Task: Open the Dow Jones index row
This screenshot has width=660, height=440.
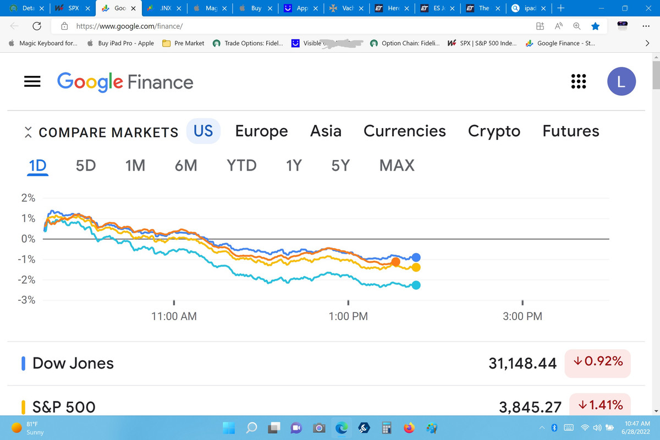Action: pyautogui.click(x=326, y=363)
